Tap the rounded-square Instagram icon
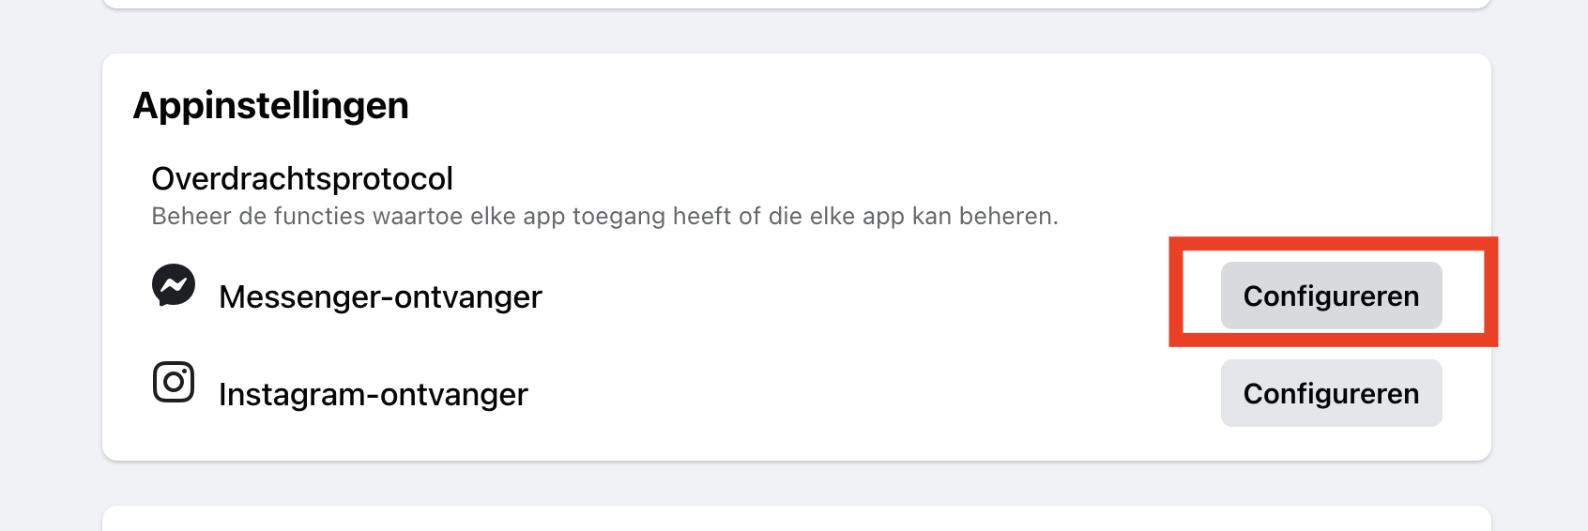Screen dimensions: 1588x531 point(174,382)
